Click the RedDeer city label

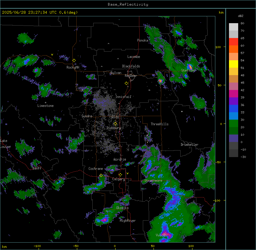tap(131, 76)
